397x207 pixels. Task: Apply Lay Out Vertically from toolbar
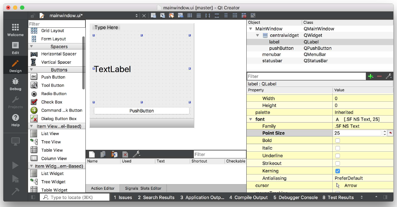pyautogui.click(x=199, y=16)
